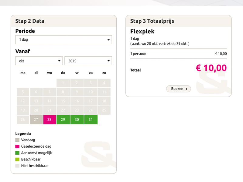Click the Periode dropdown arrow icon
Viewport: 243px width, 182px height.
click(x=108, y=40)
